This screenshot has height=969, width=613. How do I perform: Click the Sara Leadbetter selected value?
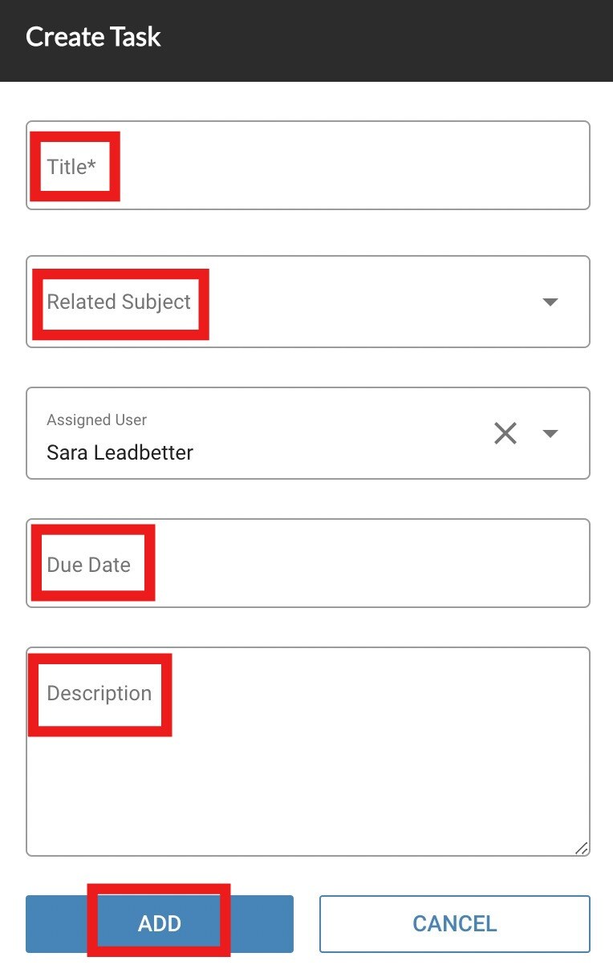120,452
